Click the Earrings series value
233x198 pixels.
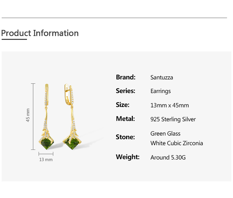click(160, 91)
